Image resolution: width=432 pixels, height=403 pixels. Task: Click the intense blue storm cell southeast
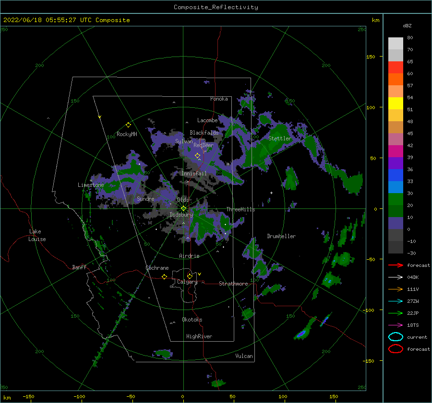click(301, 334)
